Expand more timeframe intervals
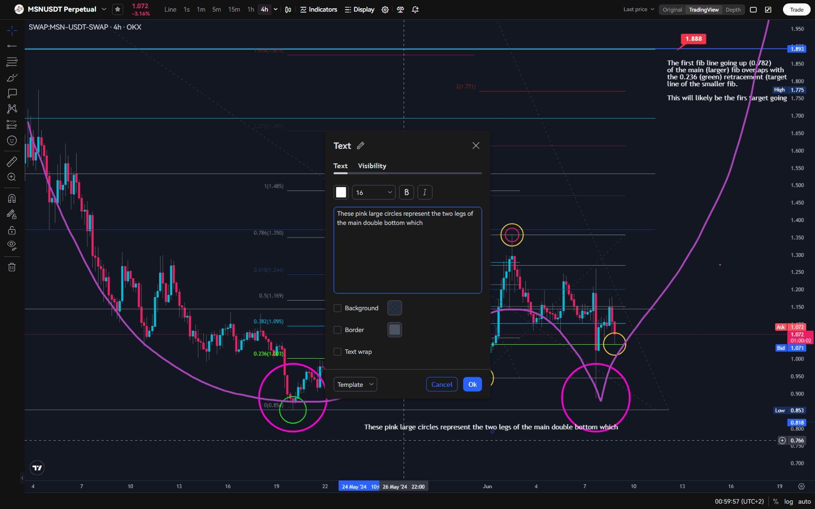The width and height of the screenshot is (815, 509). click(x=276, y=9)
